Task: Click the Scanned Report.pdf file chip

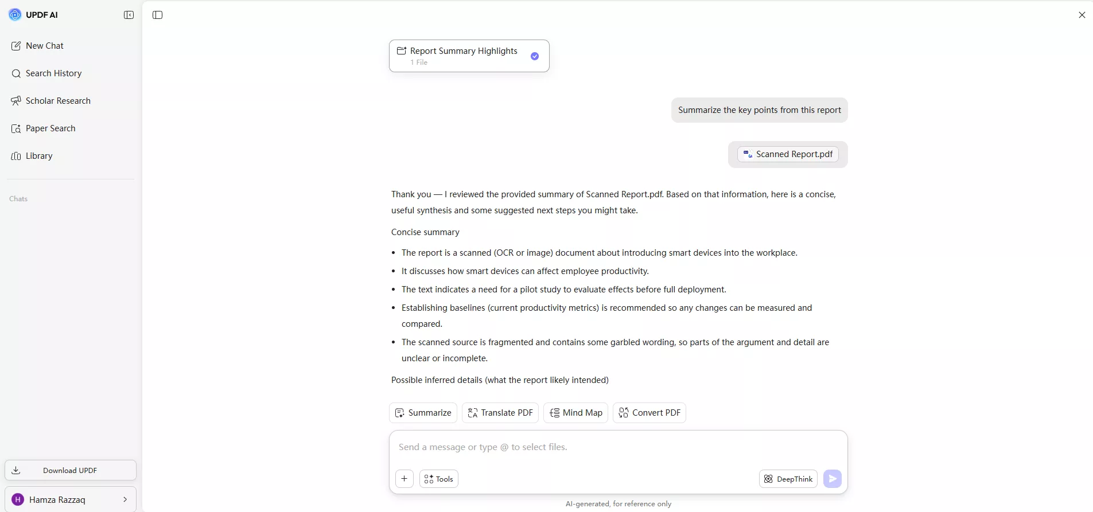Action: point(788,154)
